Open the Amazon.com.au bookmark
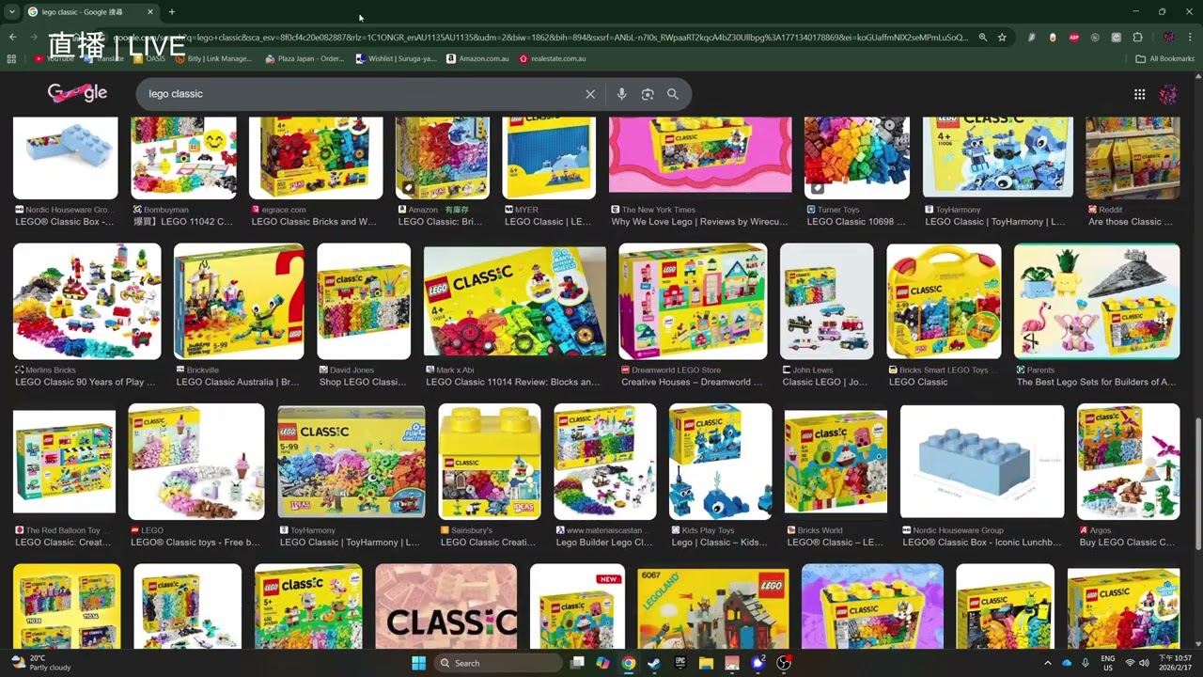The image size is (1203, 677). point(477,58)
